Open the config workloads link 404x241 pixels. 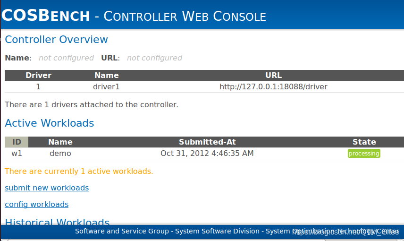37,204
